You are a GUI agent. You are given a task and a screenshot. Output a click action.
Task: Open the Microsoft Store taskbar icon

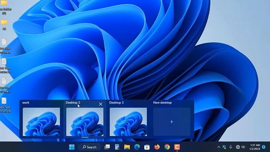(x=147, y=147)
